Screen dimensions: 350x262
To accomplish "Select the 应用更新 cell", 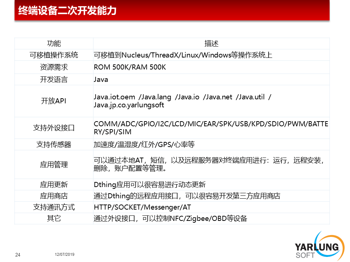I will tap(54, 184).
